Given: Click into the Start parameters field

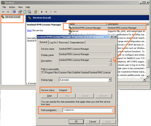Looking at the screenshot, I should (x=87, y=110).
